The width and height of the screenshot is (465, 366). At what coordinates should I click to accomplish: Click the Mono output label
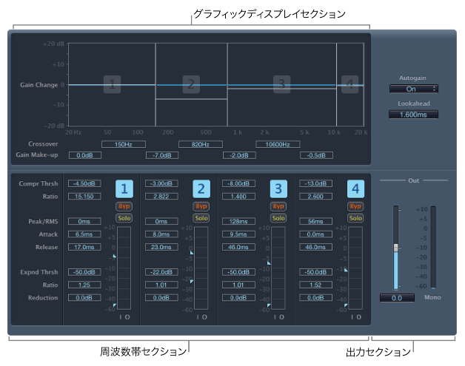tap(432, 297)
